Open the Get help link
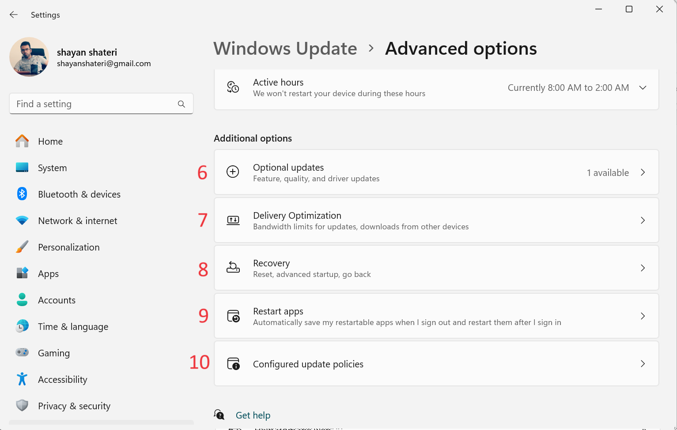This screenshot has width=677, height=430. 253,415
